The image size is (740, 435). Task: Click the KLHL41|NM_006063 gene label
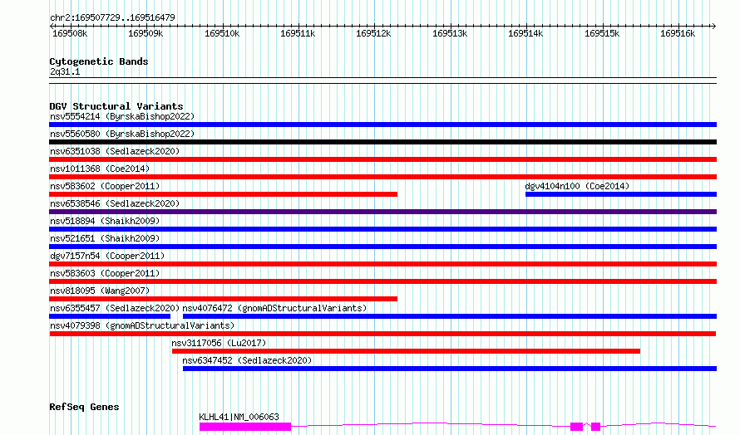point(239,417)
